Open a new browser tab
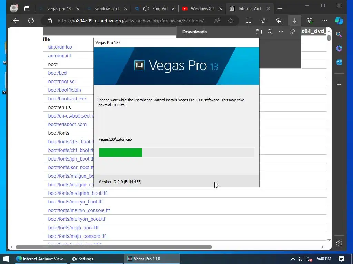 280,9
